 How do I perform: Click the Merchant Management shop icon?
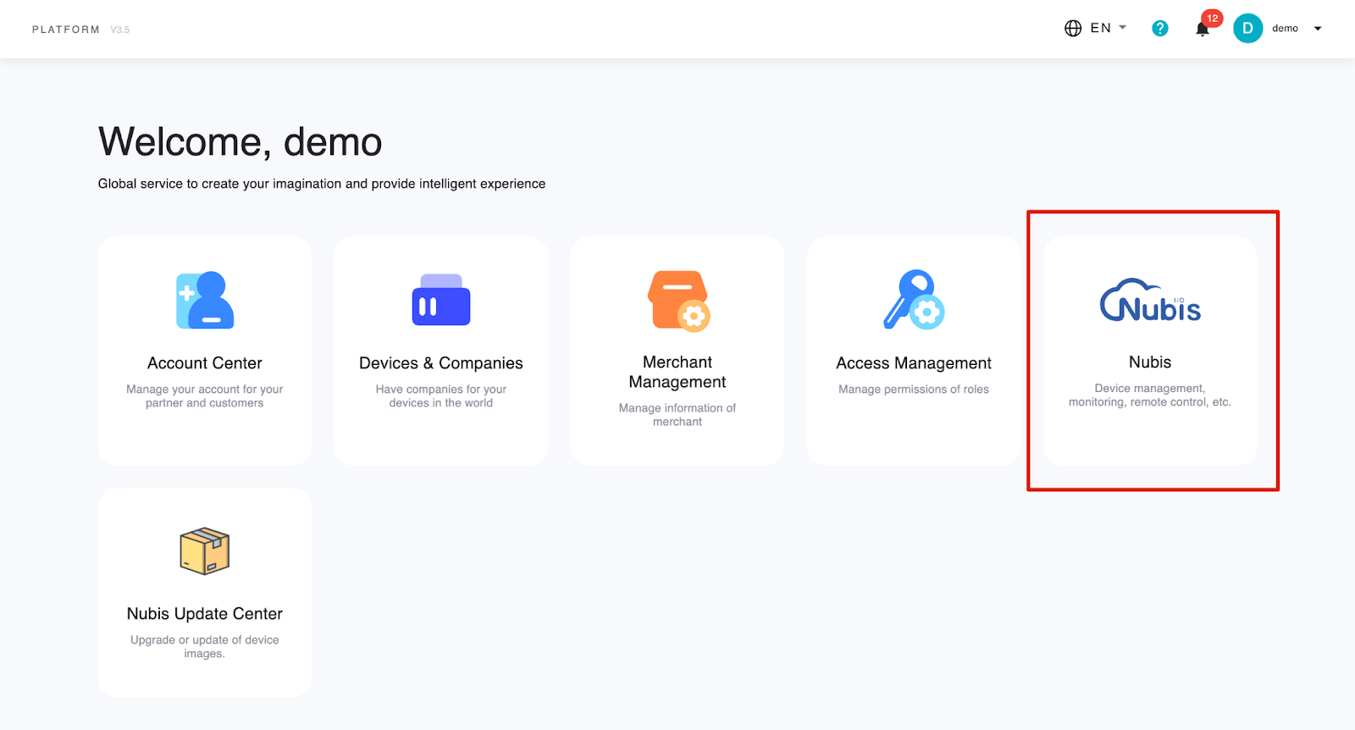tap(678, 301)
